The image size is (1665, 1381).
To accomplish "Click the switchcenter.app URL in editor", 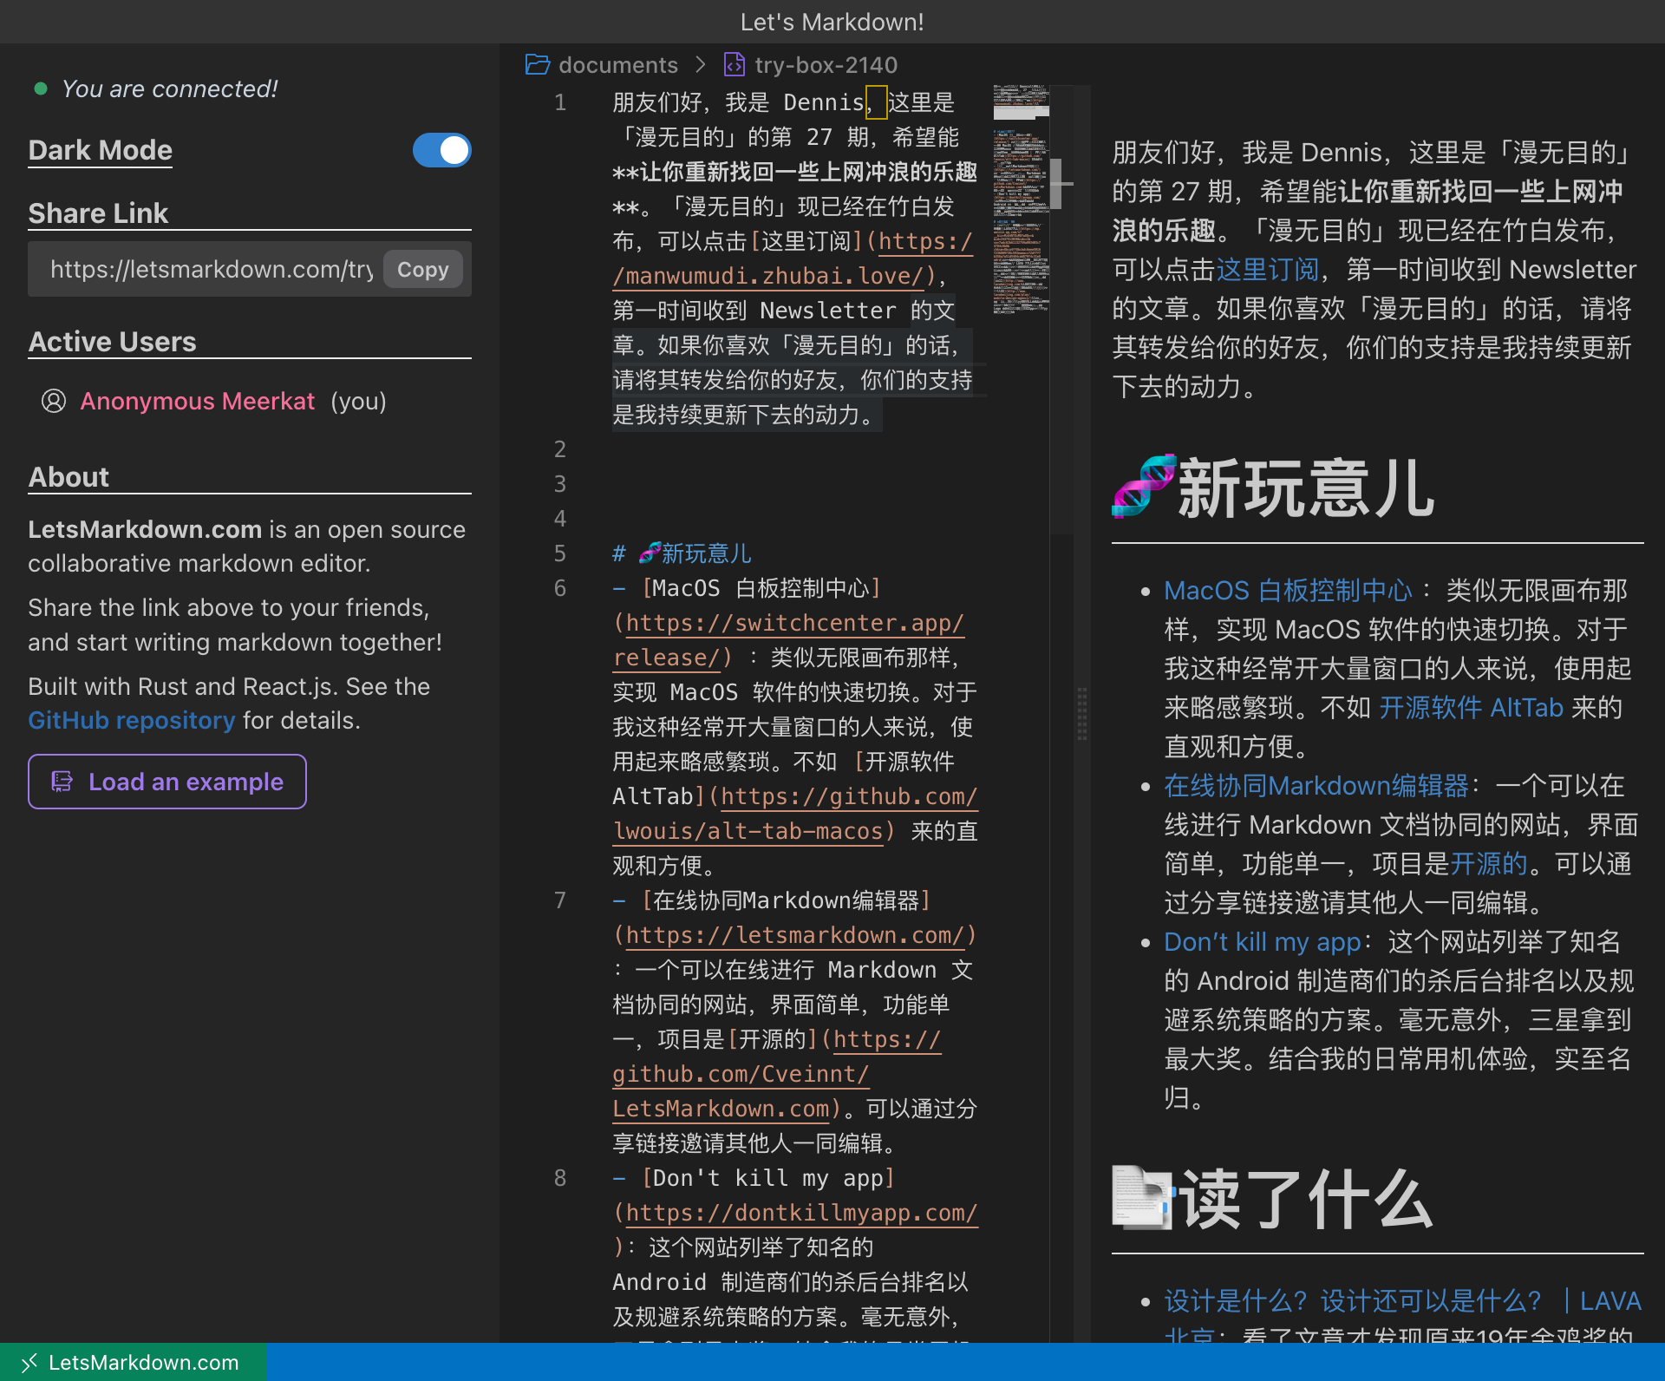I will 794,623.
